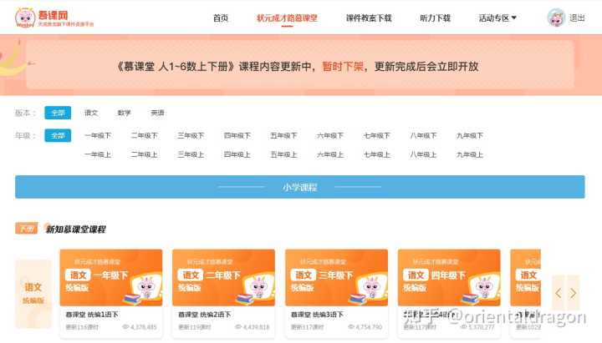Select 全部 in the 年级 filter row
Image resolution: width=602 pixels, height=343 pixels.
point(58,136)
